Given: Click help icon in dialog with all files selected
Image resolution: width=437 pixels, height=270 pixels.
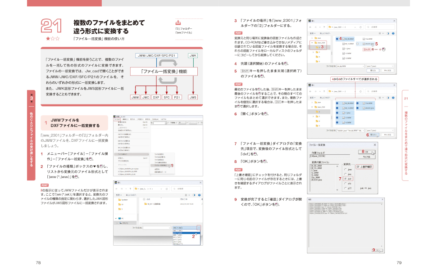Looking at the screenshot, I should [x=393, y=98].
